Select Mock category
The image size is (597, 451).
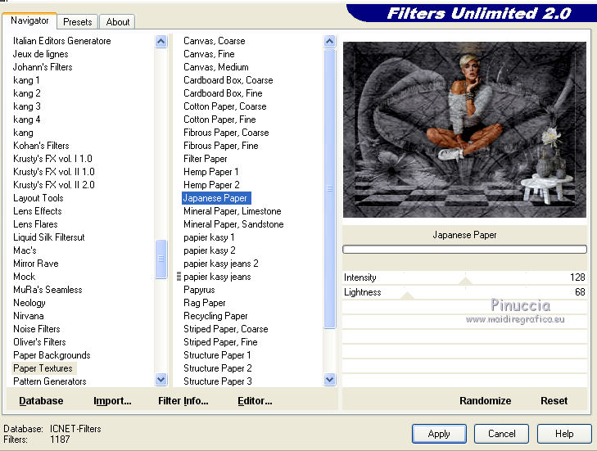click(25, 277)
